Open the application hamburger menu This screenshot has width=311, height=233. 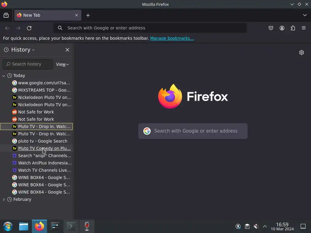pyautogui.click(x=304, y=28)
